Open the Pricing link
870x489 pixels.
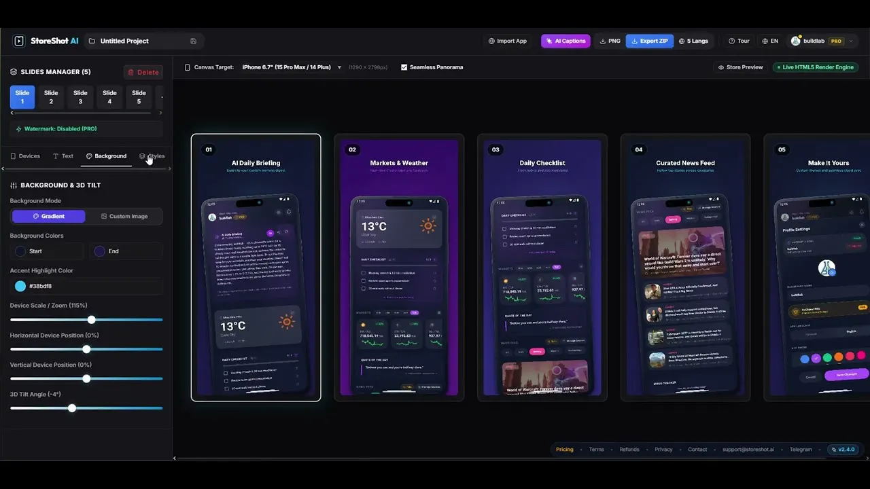click(x=565, y=450)
